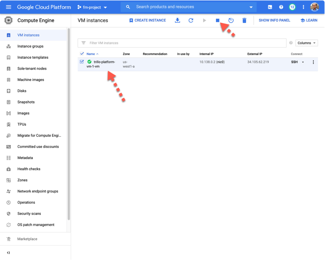View the 12 notifications badge
Viewport: 325px width, 260px height.
point(292,7)
